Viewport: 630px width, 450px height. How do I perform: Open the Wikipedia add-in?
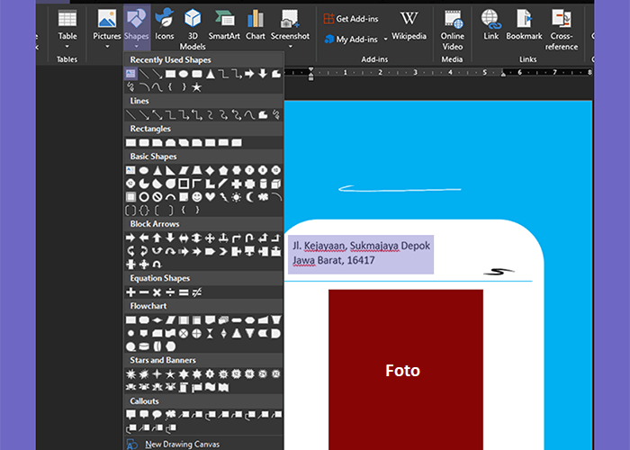tap(409, 26)
